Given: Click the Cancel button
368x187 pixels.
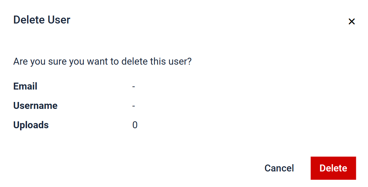Looking at the screenshot, I should pos(279,168).
